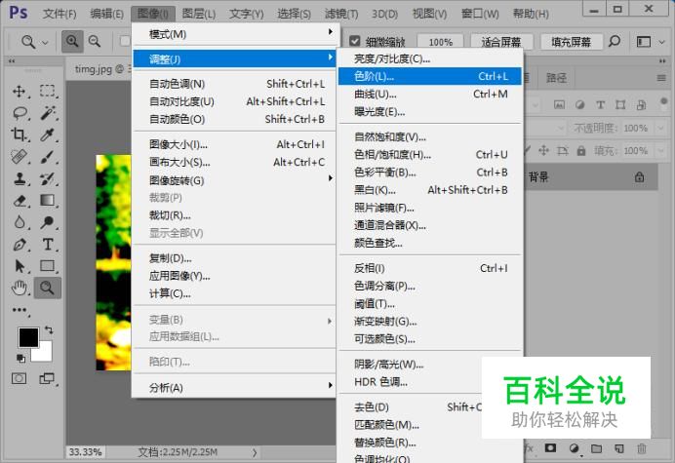Add a layer mask icon
The width and height of the screenshot is (675, 463).
pos(550,448)
